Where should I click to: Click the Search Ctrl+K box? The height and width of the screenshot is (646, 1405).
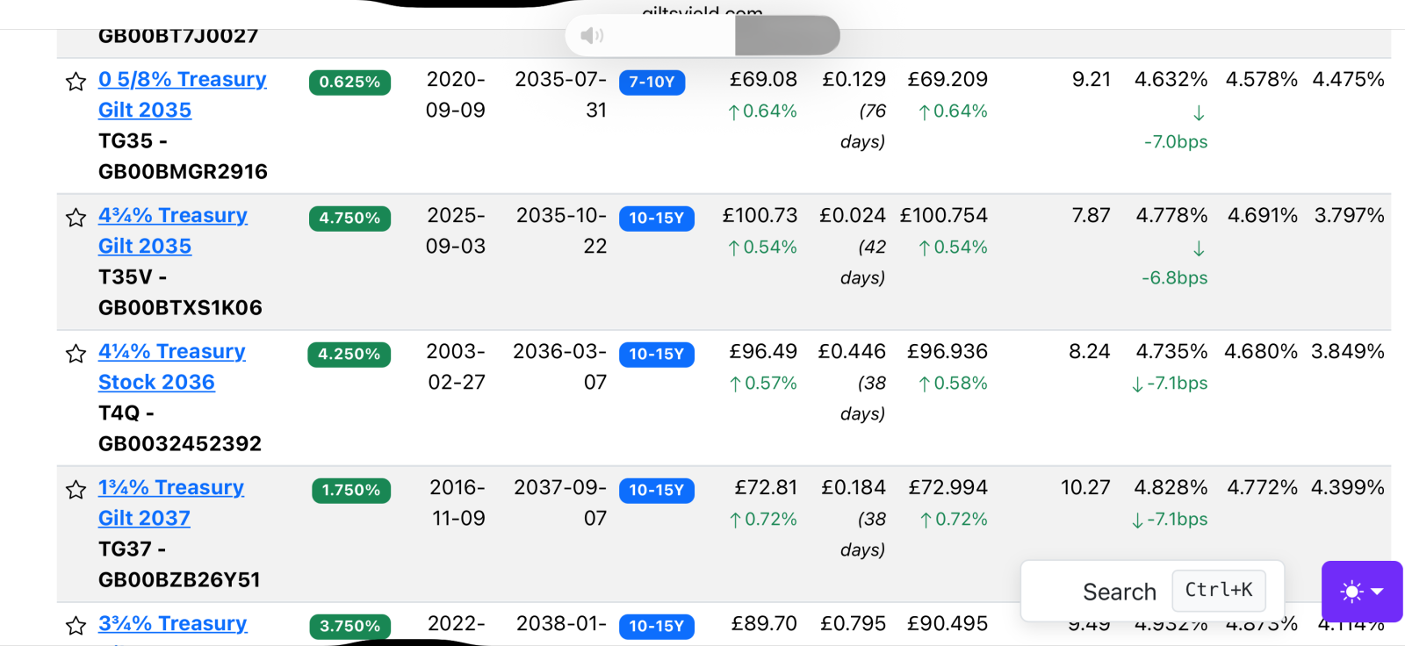coord(1152,591)
